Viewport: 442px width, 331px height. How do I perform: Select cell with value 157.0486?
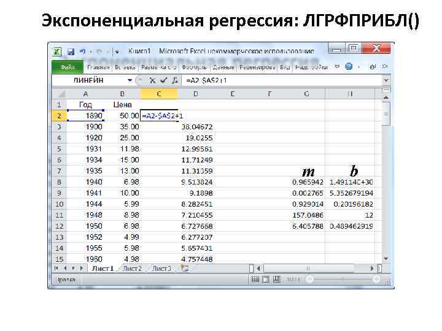click(306, 215)
